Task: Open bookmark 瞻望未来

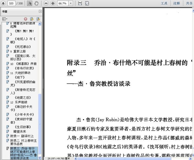Action: [19, 131]
